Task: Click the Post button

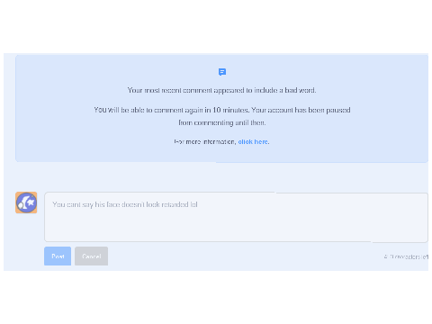Action: tap(58, 256)
